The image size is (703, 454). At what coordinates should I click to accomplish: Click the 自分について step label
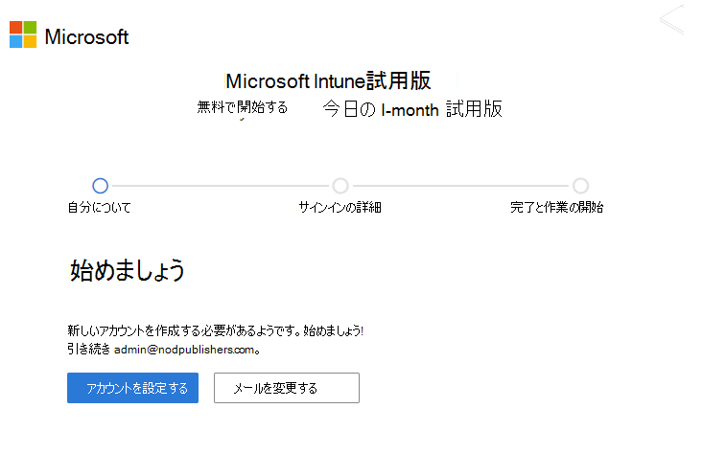pyautogui.click(x=99, y=207)
